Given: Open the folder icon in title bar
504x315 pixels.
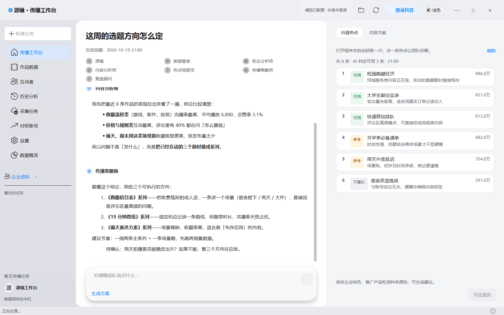Looking at the screenshot, I should click(361, 10).
